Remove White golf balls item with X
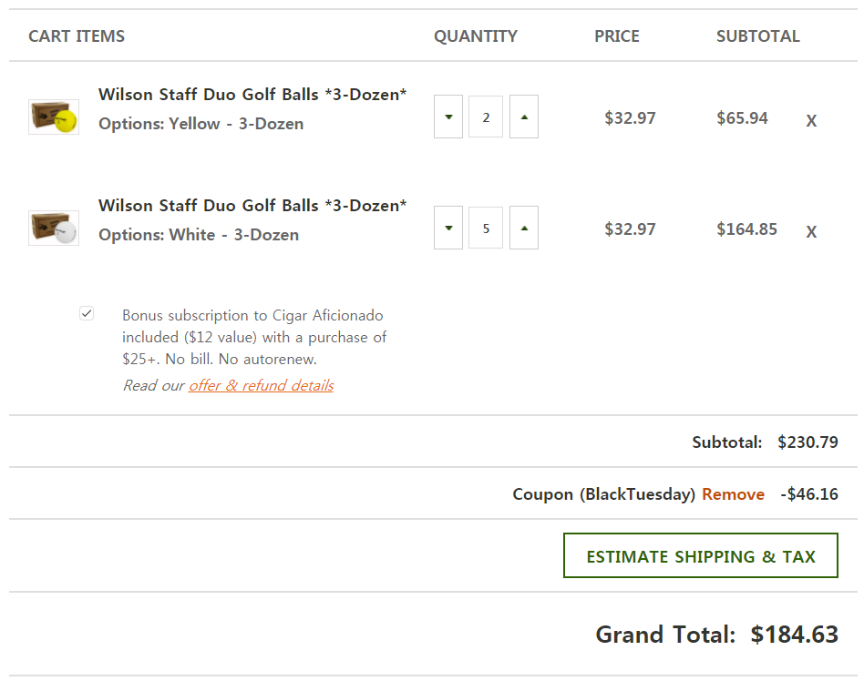This screenshot has height=681, width=864. point(811,231)
